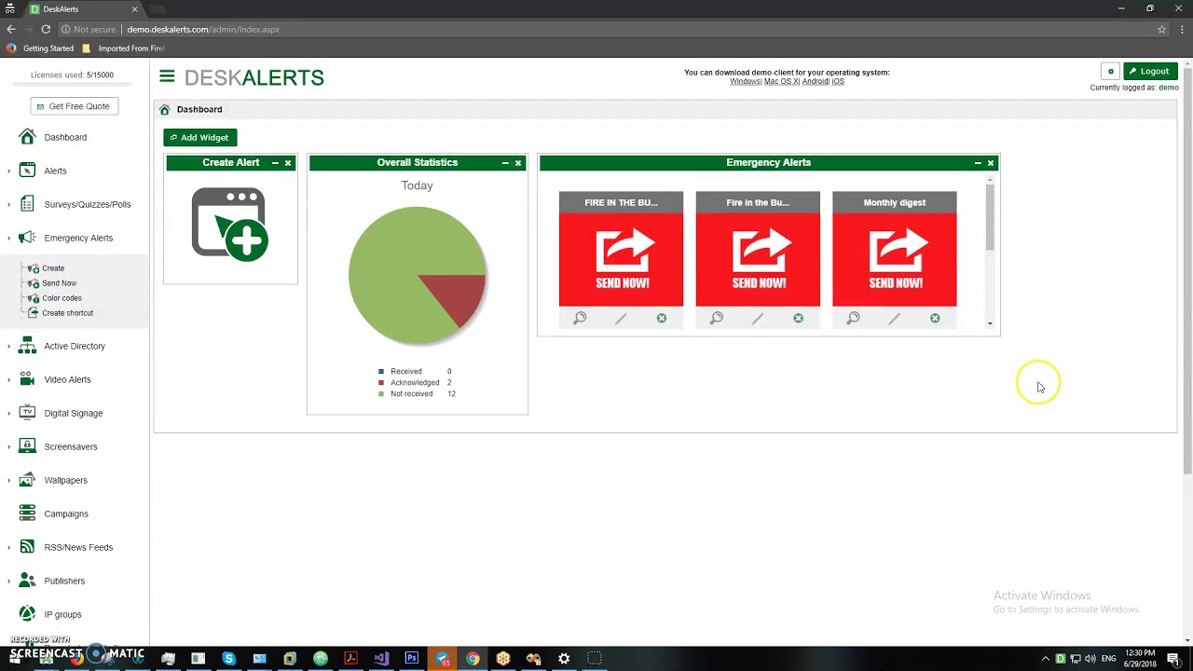Close the Overall Statistics widget

[518, 163]
